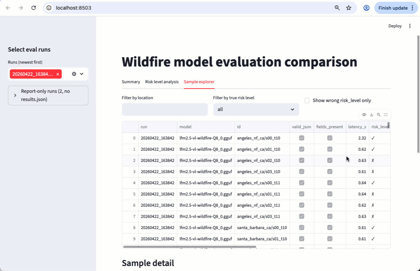Open the table search tool
The image size is (420, 271).
[379, 115]
